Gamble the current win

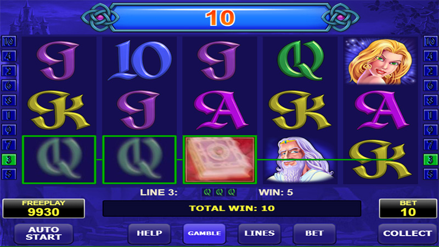pyautogui.click(x=204, y=233)
